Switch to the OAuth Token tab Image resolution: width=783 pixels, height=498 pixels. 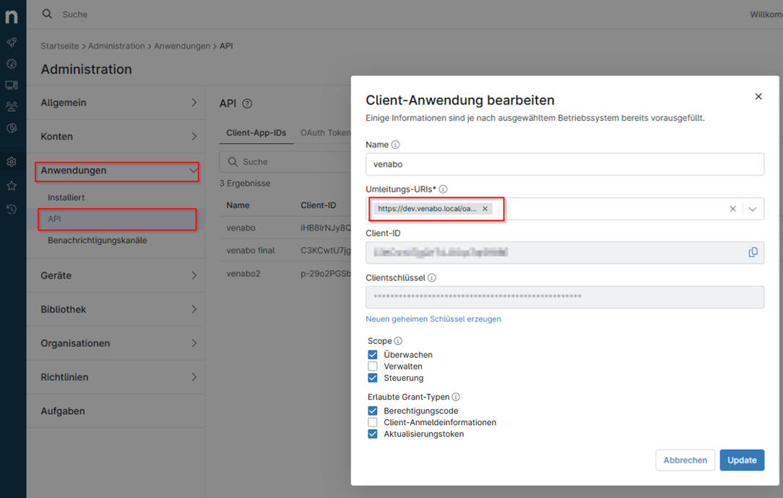pyautogui.click(x=326, y=133)
